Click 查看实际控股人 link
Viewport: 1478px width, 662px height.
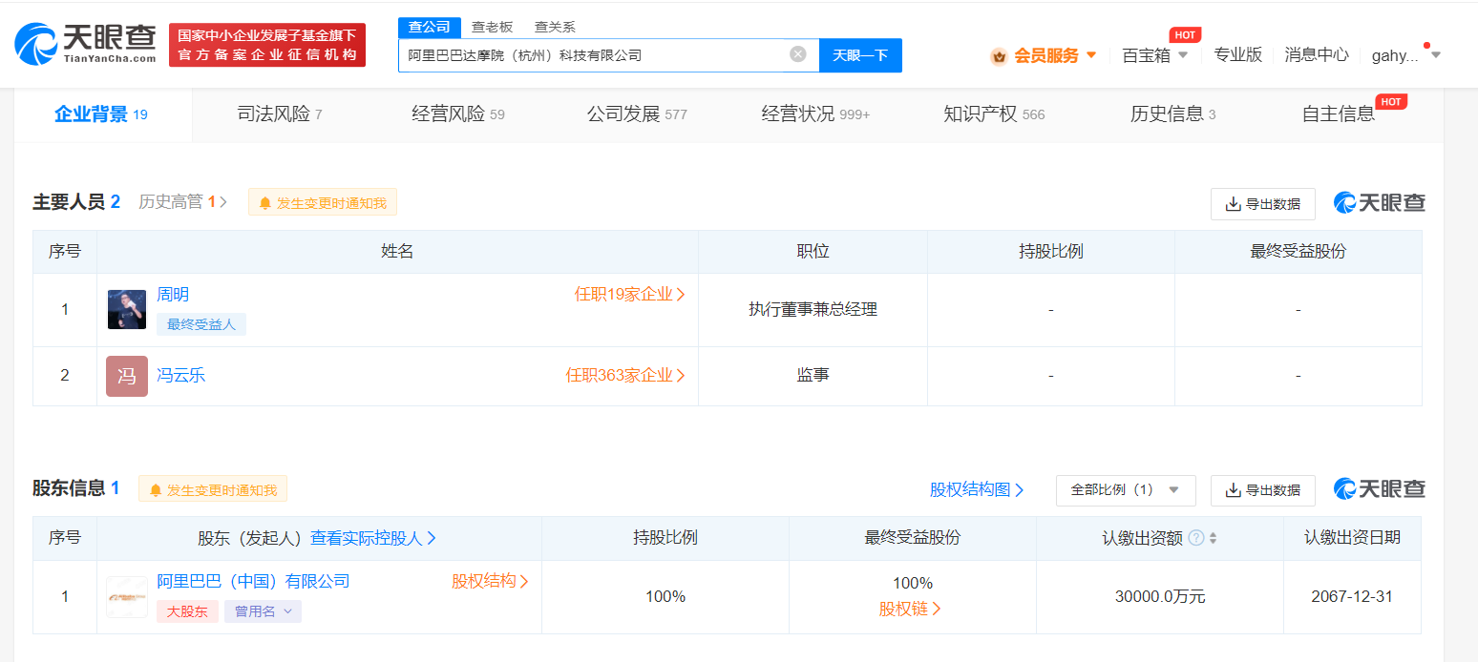point(373,538)
